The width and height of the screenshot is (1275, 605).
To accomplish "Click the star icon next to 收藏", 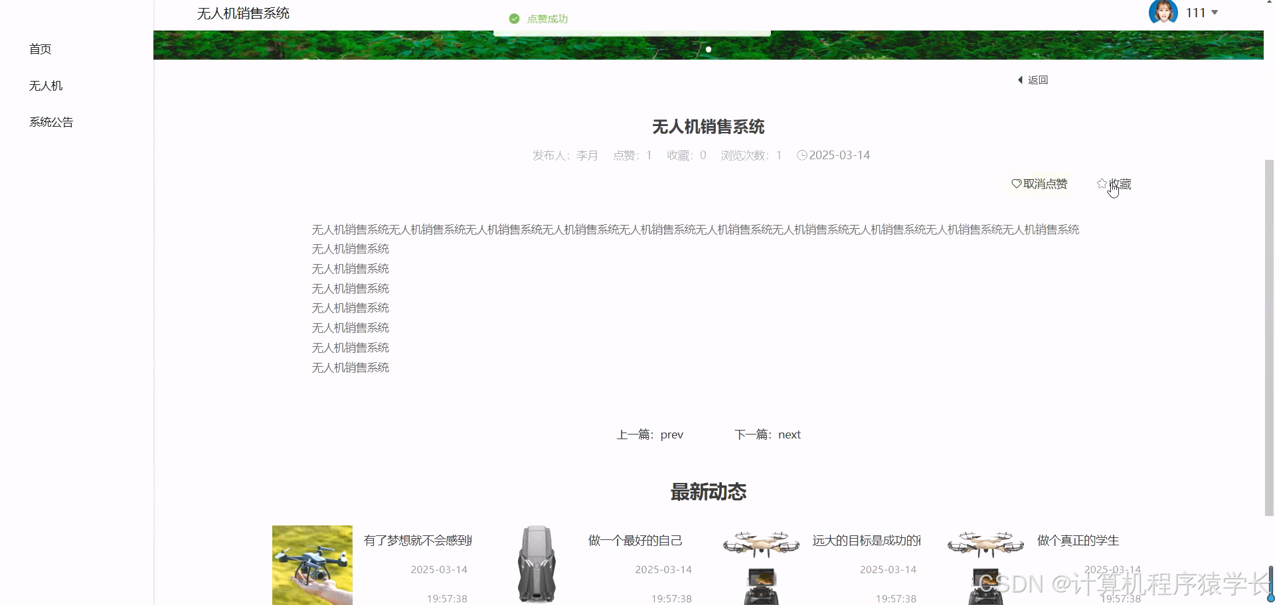I will (1102, 184).
